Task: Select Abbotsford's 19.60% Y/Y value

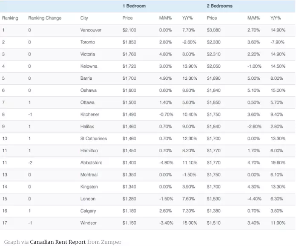Action: (x=278, y=163)
